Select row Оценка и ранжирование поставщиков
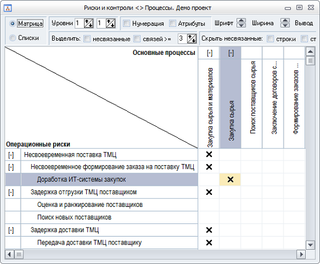The height and width of the screenshot is (264, 320). pyautogui.click(x=109, y=205)
